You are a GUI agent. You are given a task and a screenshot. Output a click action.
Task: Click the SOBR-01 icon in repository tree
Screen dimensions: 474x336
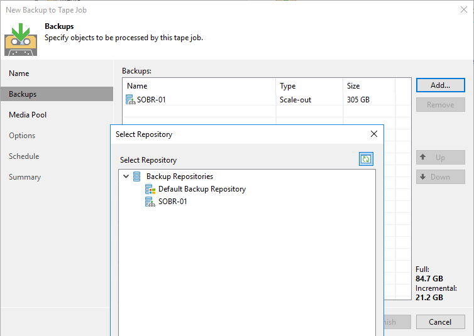(150, 202)
